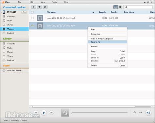Click the horizontal scrollbar thumb
The image size is (155, 123).
pos(84,107)
